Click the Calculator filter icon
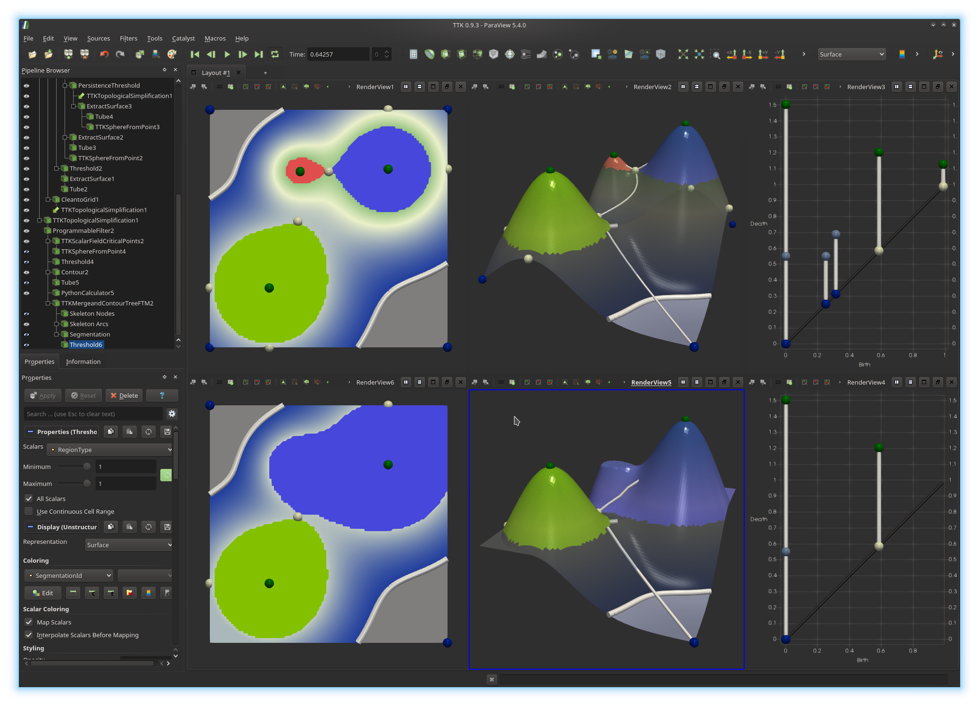The height and width of the screenshot is (706, 979). pyautogui.click(x=413, y=54)
